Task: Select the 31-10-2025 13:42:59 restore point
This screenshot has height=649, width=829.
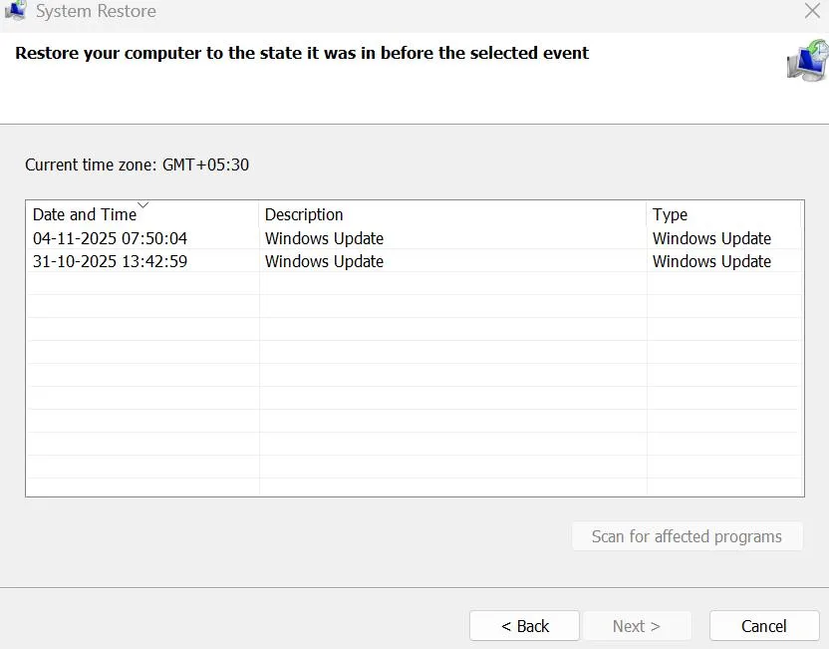Action: pyautogui.click(x=110, y=261)
